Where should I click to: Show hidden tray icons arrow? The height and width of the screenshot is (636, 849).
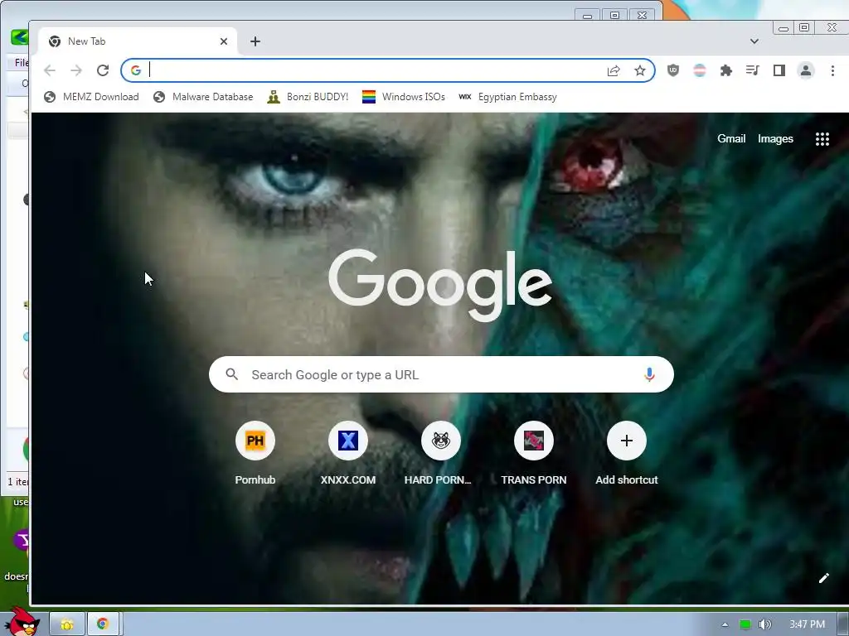click(725, 624)
